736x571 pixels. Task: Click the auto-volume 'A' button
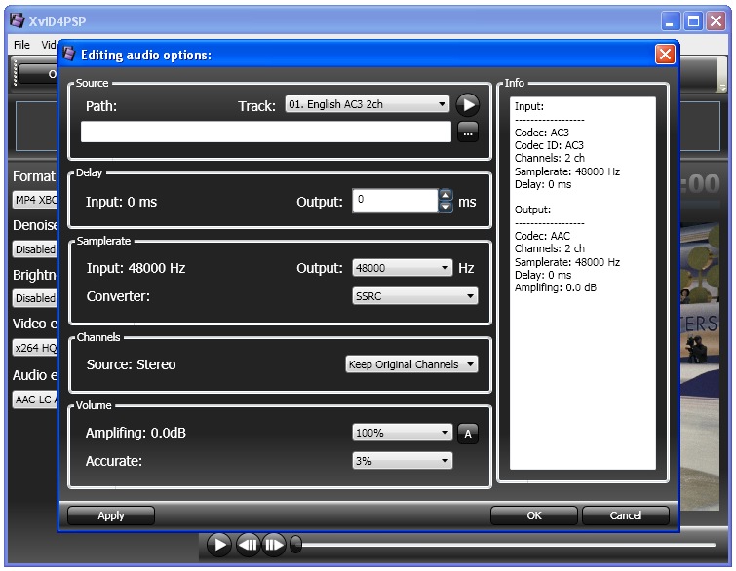tap(468, 434)
